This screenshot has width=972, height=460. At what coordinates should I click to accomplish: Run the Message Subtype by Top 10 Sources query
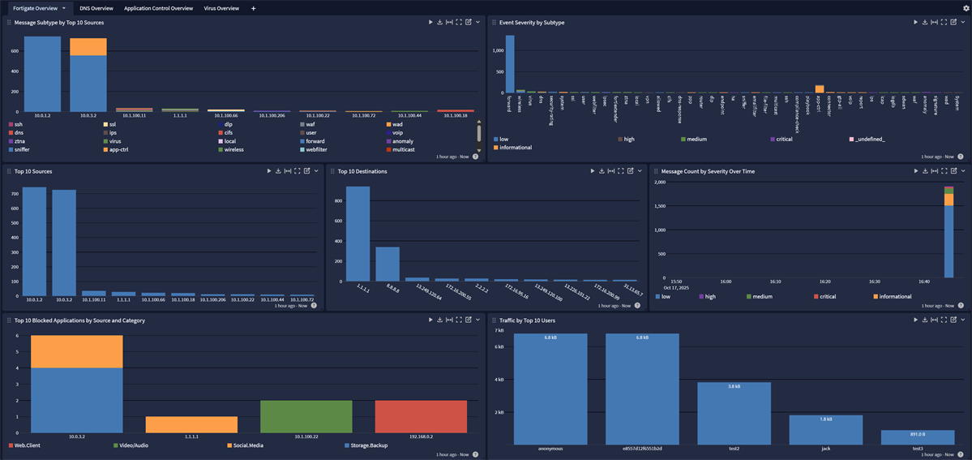click(x=430, y=23)
